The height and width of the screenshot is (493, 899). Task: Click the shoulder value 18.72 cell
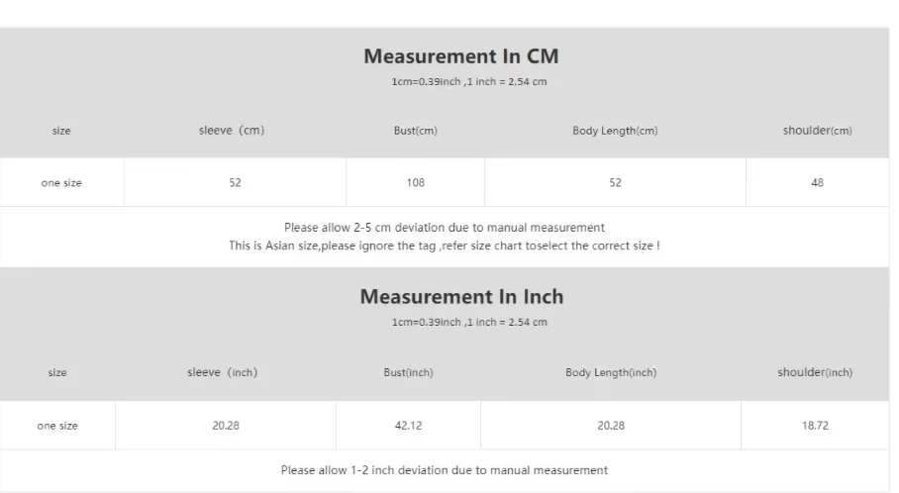coord(815,426)
